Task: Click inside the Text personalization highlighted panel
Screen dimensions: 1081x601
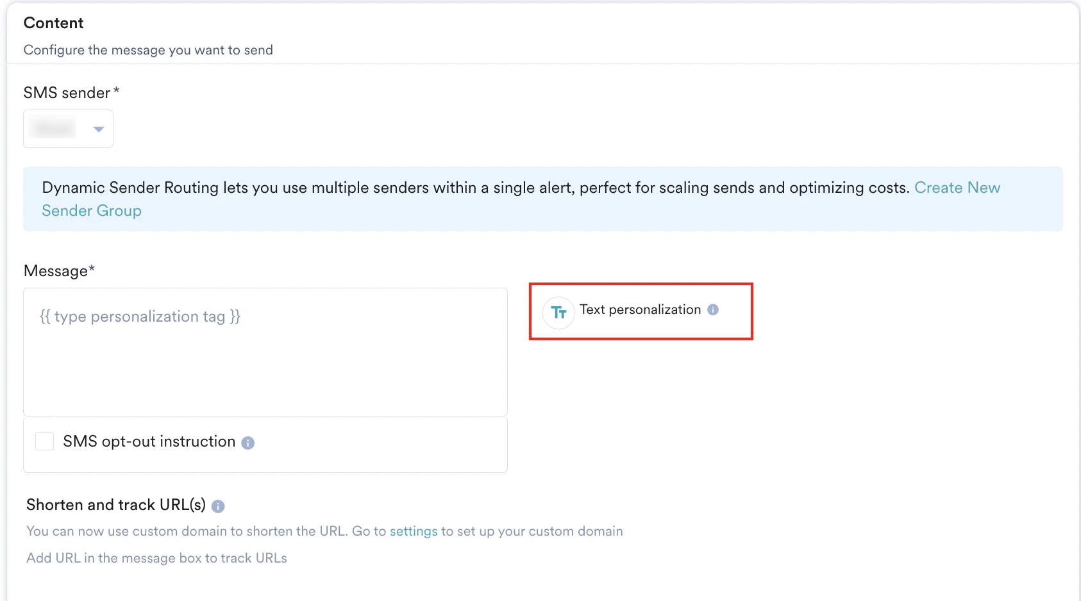Action: click(x=640, y=311)
